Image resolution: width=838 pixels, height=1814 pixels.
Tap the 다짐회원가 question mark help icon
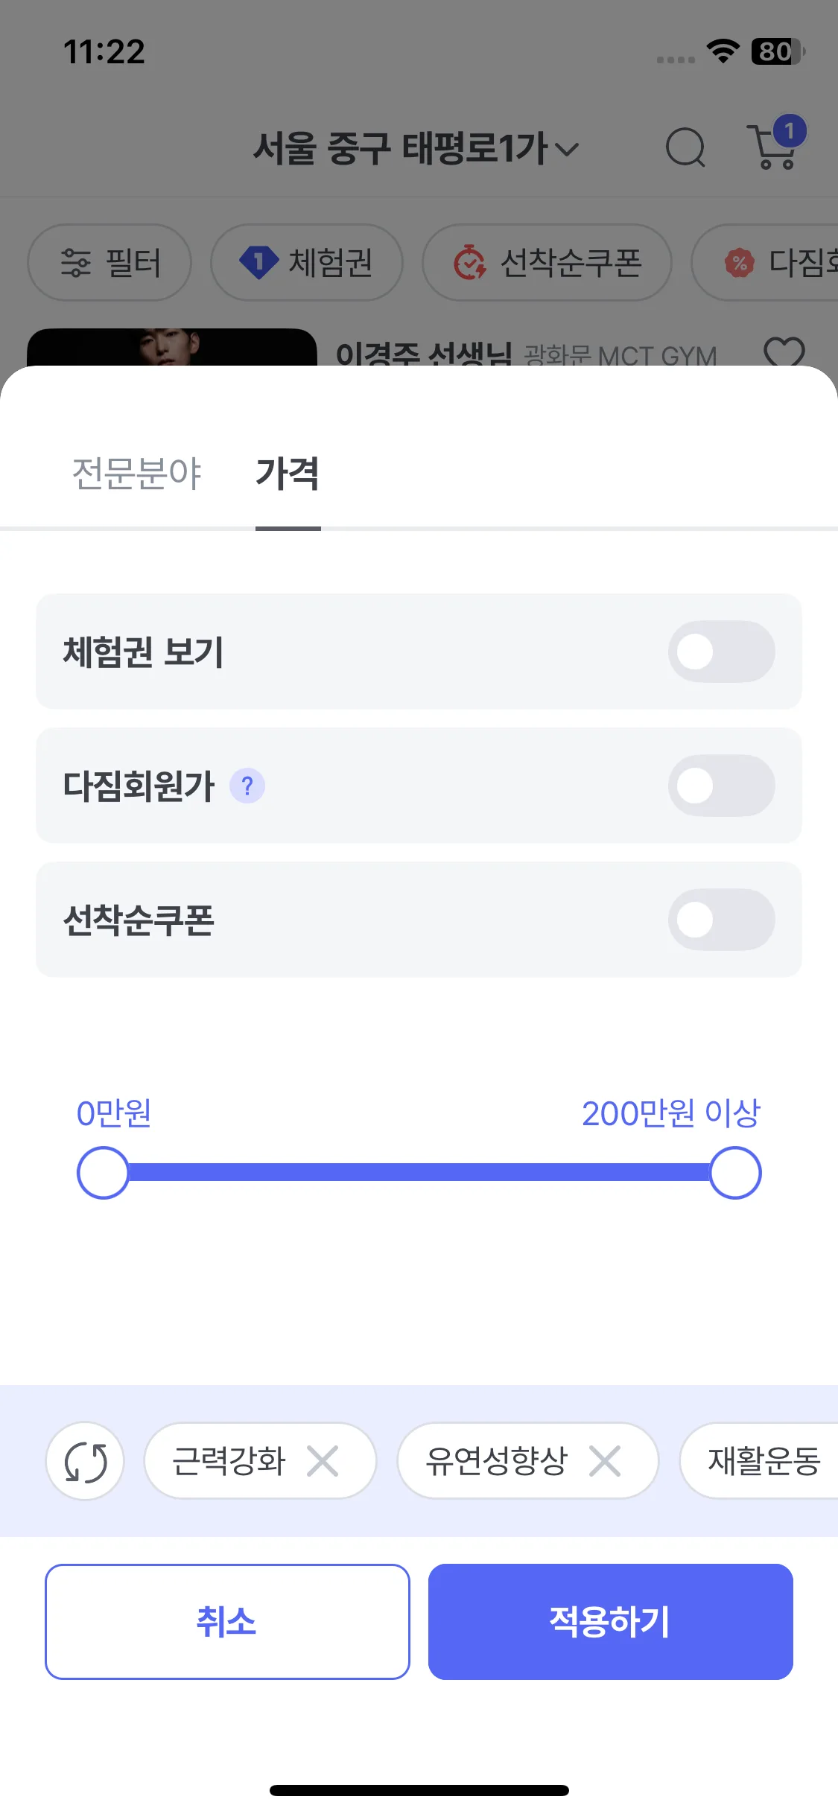point(247,786)
